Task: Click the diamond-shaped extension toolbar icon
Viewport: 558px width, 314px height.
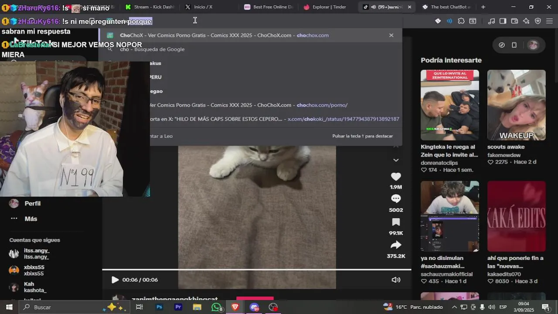Action: tap(438, 21)
